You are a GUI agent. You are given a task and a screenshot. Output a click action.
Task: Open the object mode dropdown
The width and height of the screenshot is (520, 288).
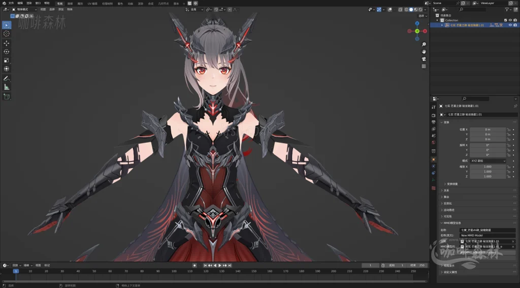pos(24,10)
